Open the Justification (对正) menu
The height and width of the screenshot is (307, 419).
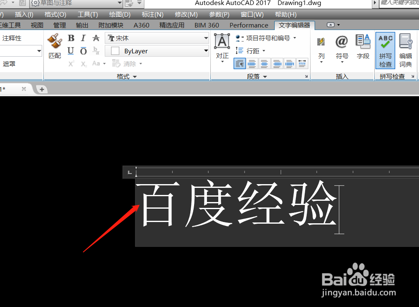pyautogui.click(x=222, y=48)
